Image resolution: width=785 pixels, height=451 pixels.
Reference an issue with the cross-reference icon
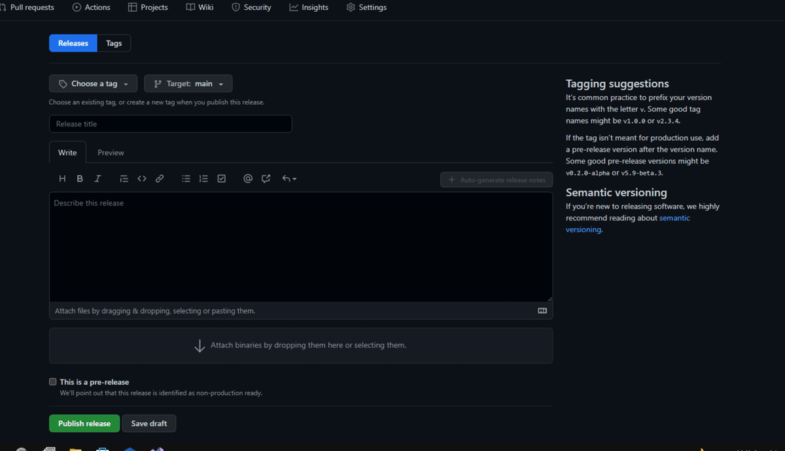266,179
